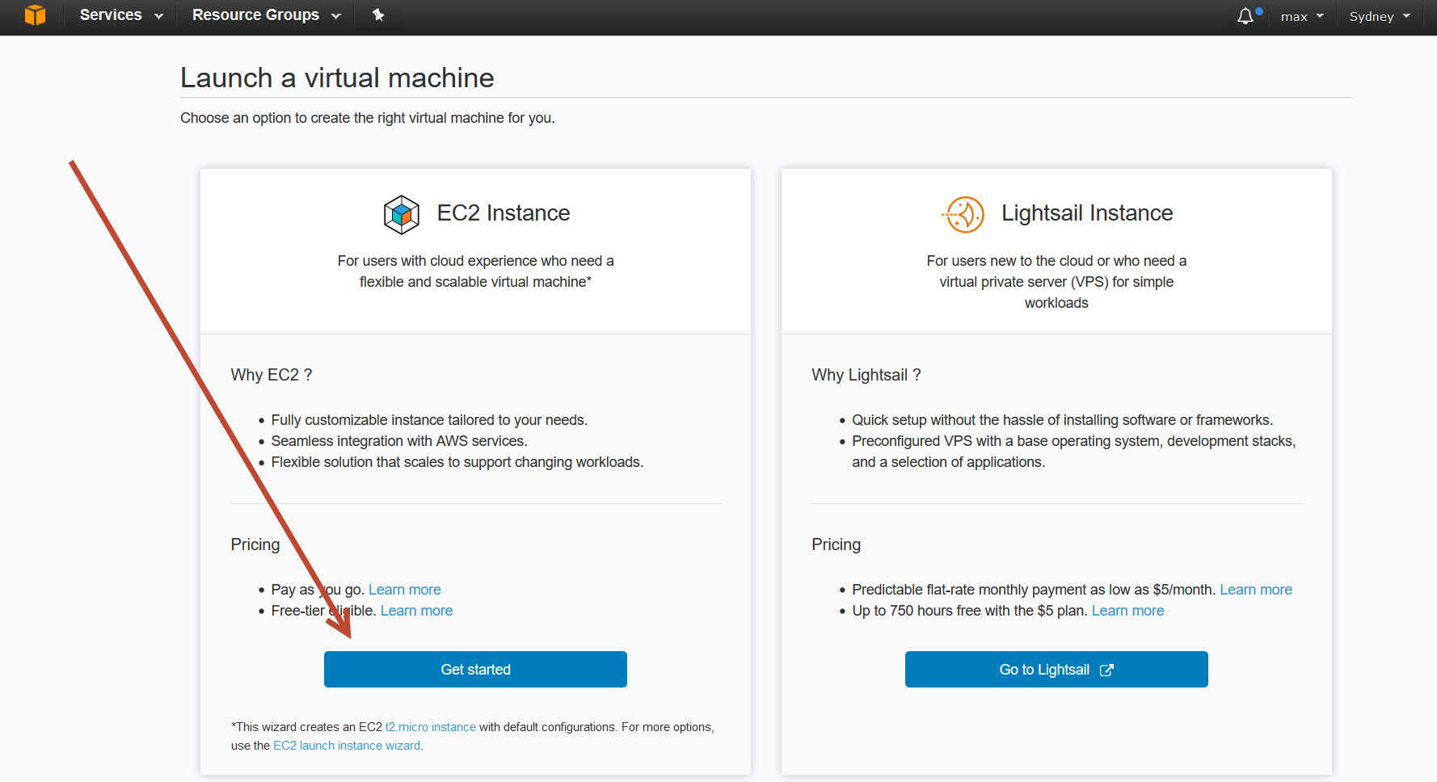Viewport: 1437px width, 782px height.
Task: Open Learn more for 750 hours free
Action: [x=1127, y=611]
